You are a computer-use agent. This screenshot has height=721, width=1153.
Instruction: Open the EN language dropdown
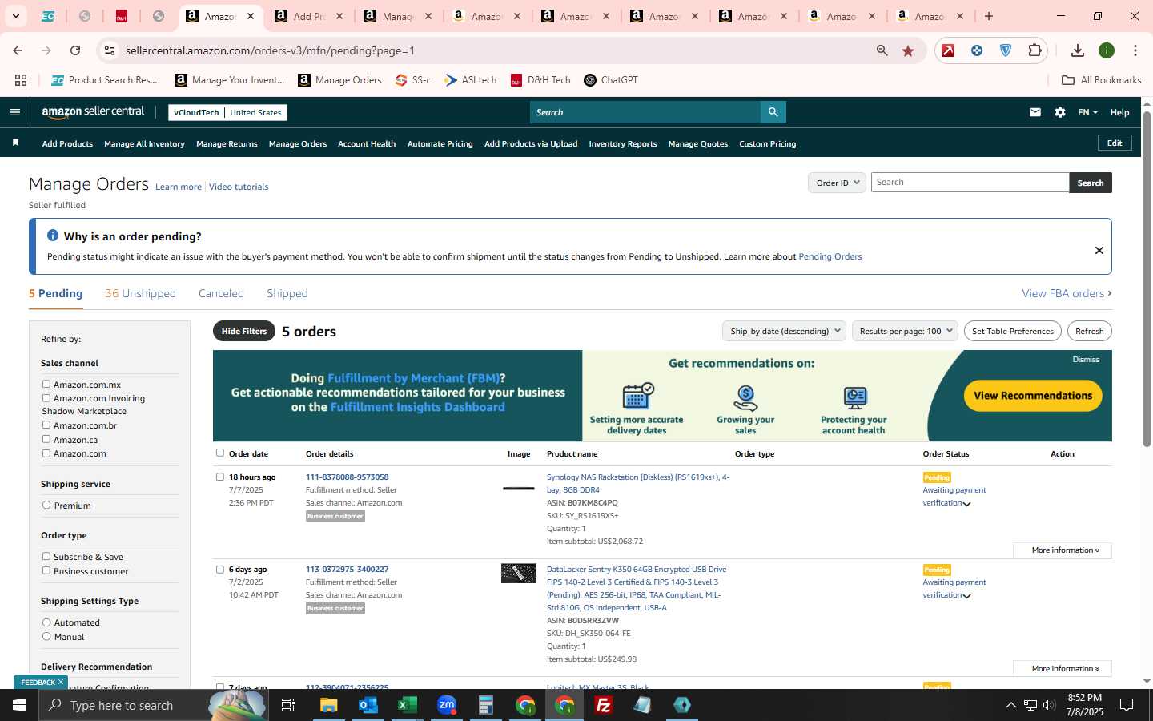tap(1087, 112)
